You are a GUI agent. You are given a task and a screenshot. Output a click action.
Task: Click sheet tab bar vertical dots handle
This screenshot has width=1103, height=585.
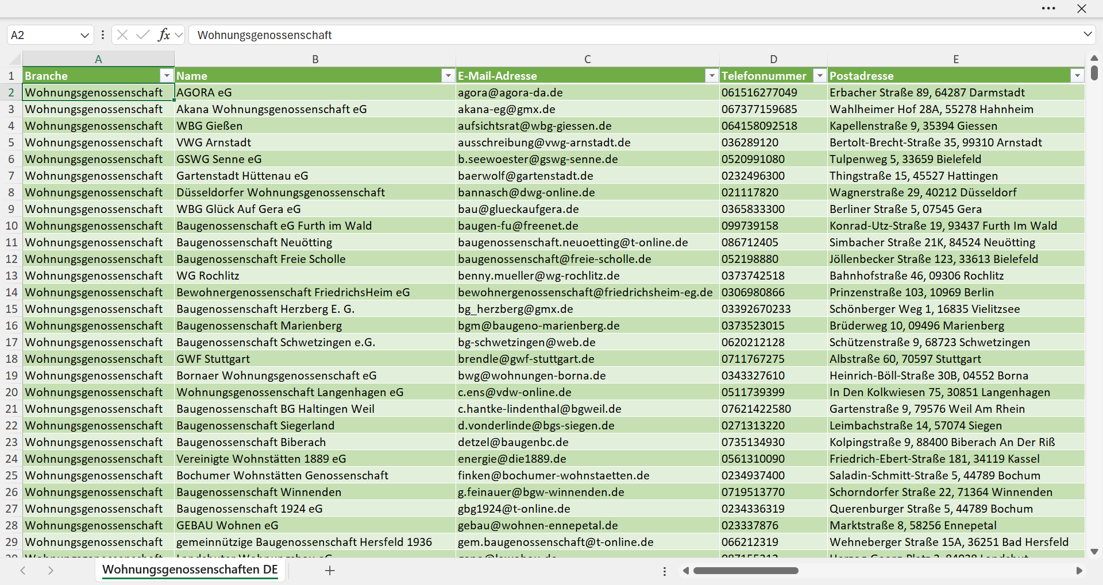coord(665,571)
